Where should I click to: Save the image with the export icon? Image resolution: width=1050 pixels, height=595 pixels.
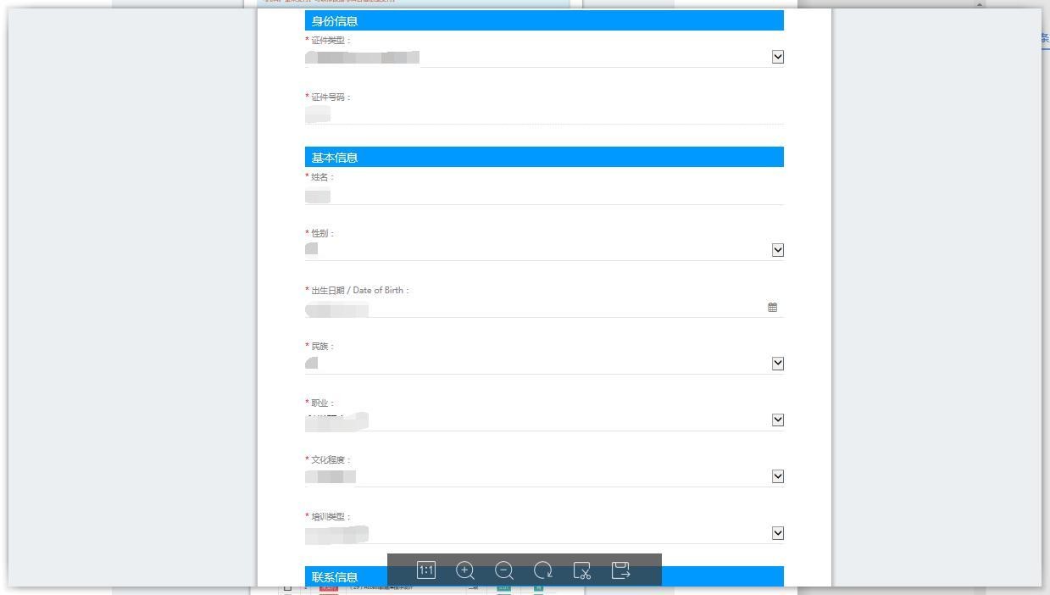click(621, 570)
